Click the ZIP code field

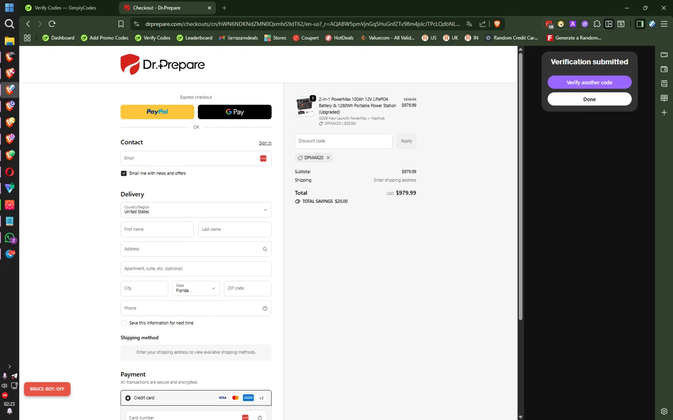tap(248, 289)
